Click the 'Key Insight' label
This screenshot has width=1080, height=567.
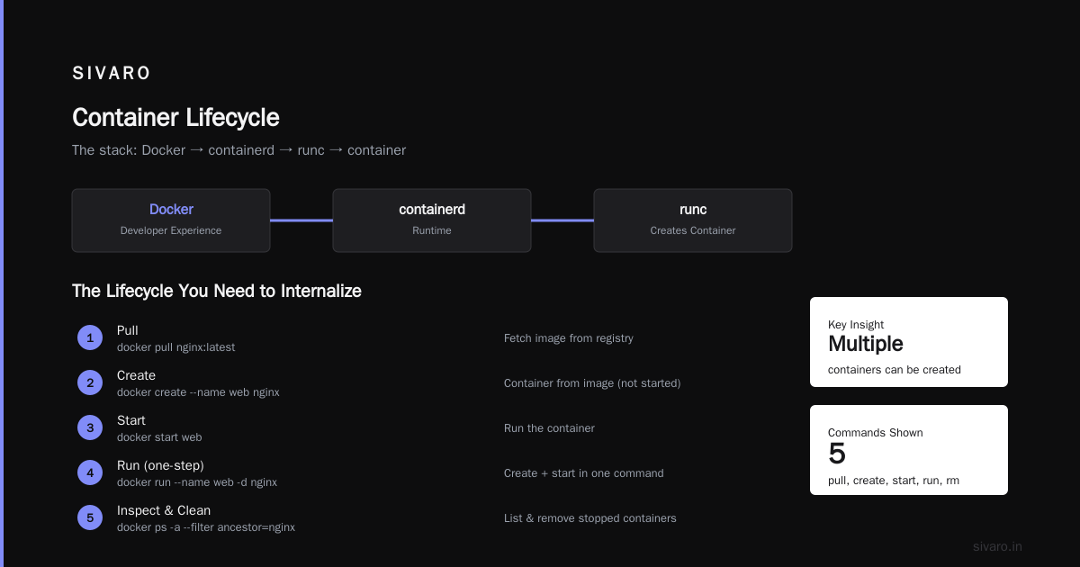click(x=856, y=325)
